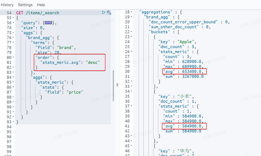Click the request editor vertical scrollbar
Screen dimensions: 261x156
(x=113, y=86)
